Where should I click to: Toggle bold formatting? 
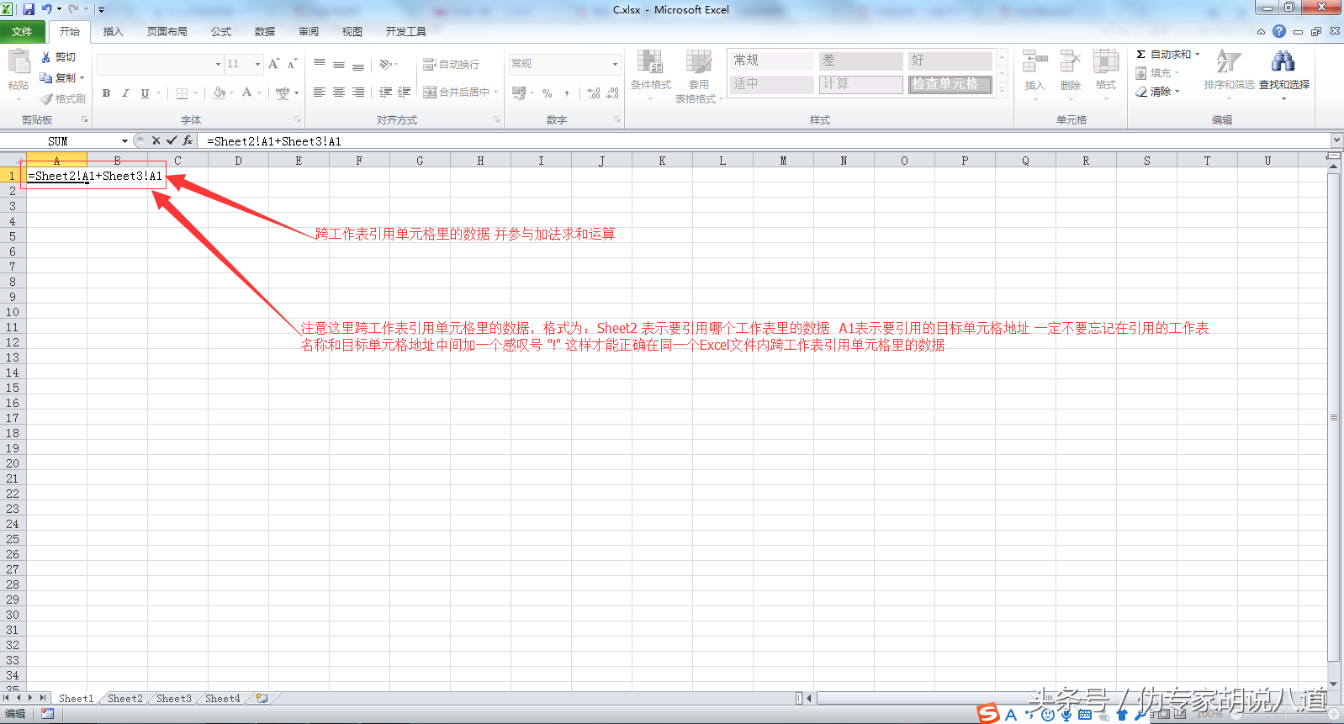coord(106,92)
